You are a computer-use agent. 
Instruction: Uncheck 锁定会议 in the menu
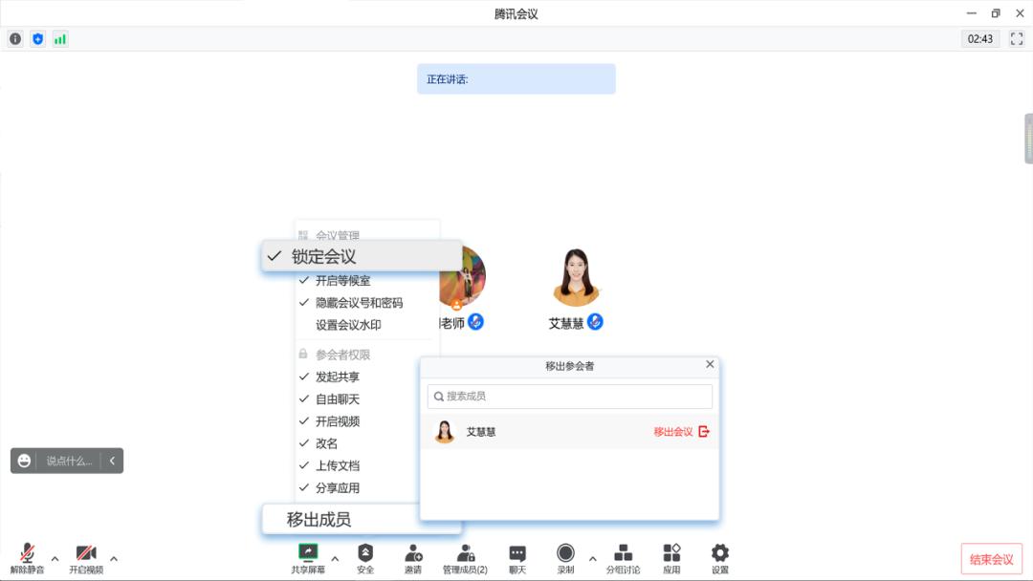click(325, 256)
